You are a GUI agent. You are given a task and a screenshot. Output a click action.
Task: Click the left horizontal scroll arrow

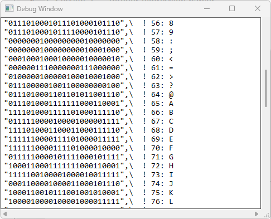5,214
